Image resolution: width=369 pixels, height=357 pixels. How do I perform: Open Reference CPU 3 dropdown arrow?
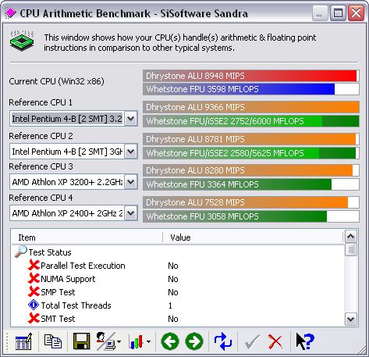click(x=130, y=182)
